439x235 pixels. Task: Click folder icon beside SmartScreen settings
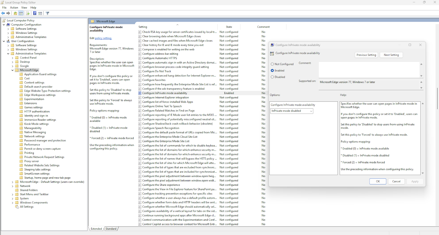point(21,174)
